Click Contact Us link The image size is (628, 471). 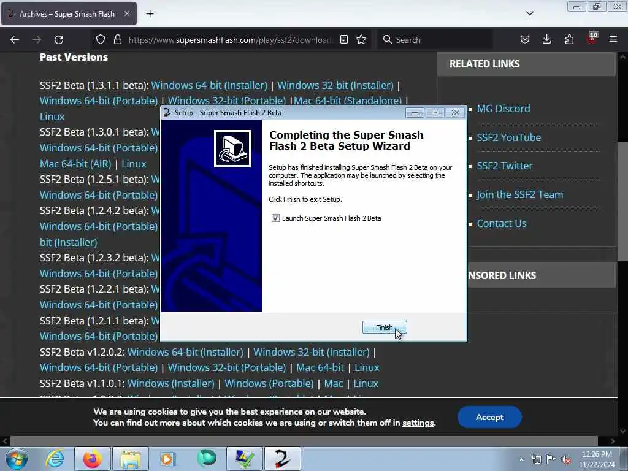coord(502,223)
